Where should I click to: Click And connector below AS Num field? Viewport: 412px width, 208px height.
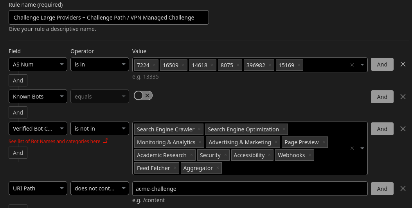(18, 81)
